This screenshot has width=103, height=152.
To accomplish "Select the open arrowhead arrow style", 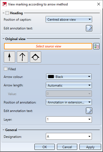I will pos(22,57).
